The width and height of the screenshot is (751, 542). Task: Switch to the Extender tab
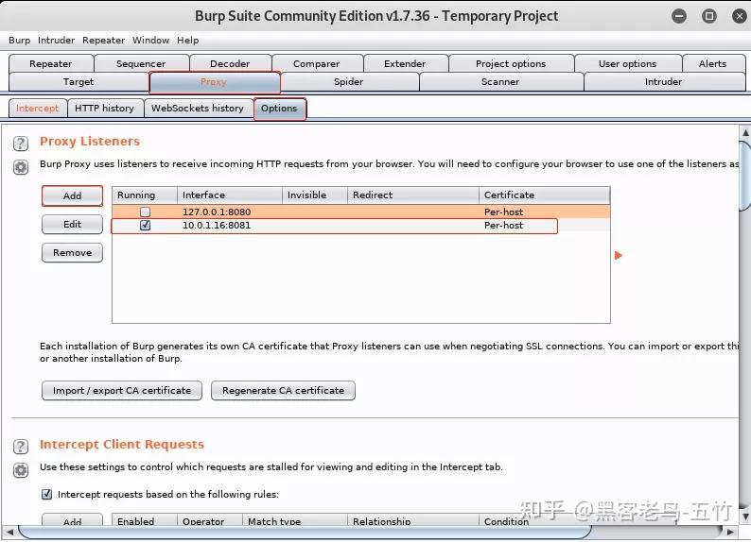405,63
